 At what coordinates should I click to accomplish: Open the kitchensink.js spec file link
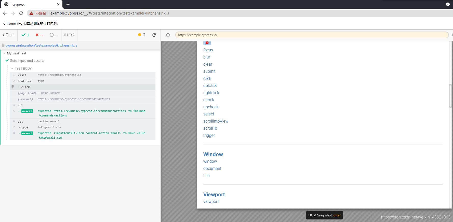coord(41,45)
